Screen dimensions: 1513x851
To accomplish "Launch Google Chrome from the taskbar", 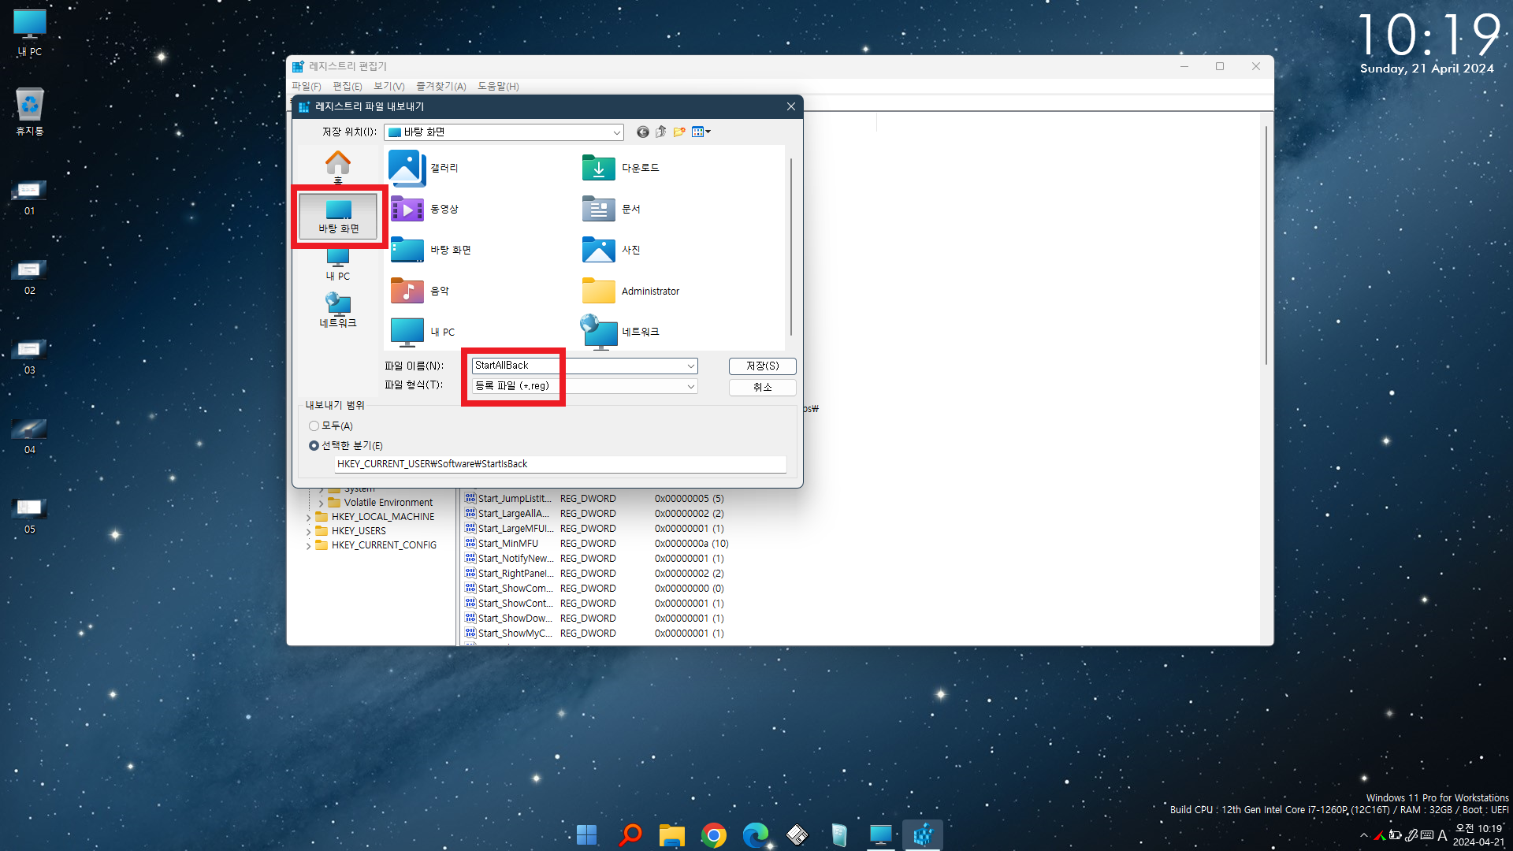I will pos(714,834).
